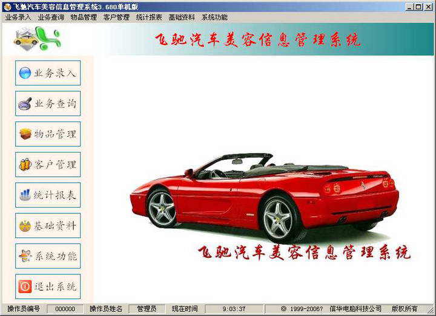Click the 物品管理 sidebar button label
436x316 pixels.
tap(55, 134)
